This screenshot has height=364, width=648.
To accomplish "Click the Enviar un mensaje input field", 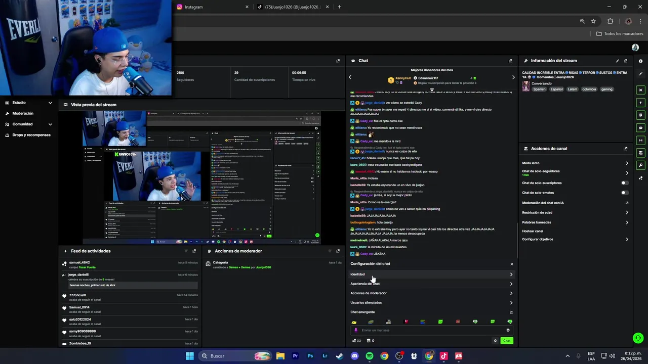I will point(431,330).
